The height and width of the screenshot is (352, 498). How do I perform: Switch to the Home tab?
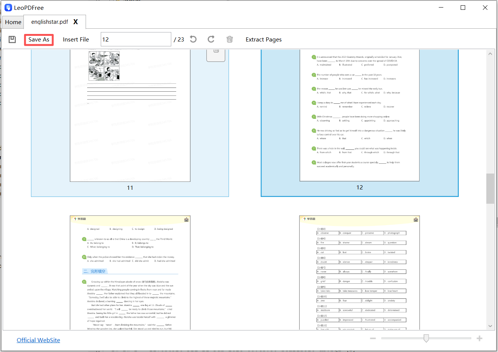click(13, 22)
